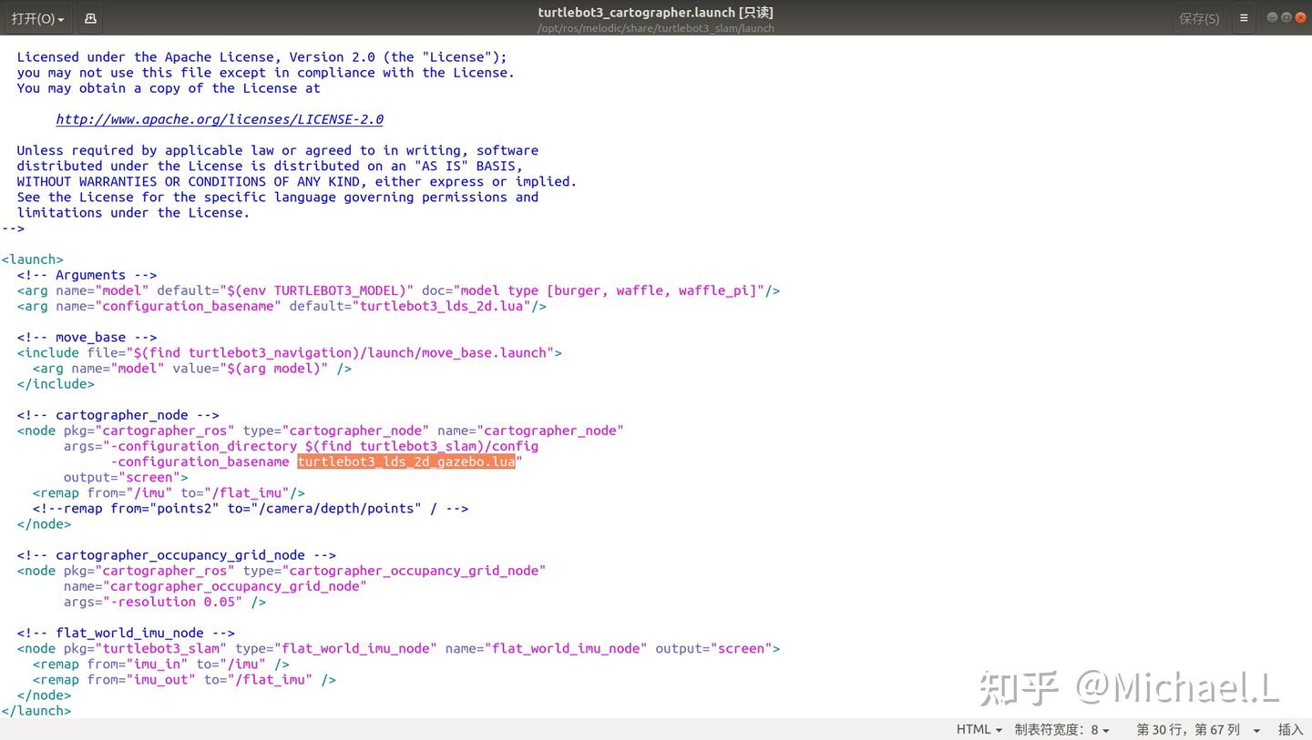Open the line and column position dropdown arrow
1312x740 pixels.
(x=1256, y=730)
